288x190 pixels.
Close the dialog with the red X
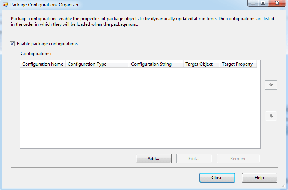[x=277, y=3]
